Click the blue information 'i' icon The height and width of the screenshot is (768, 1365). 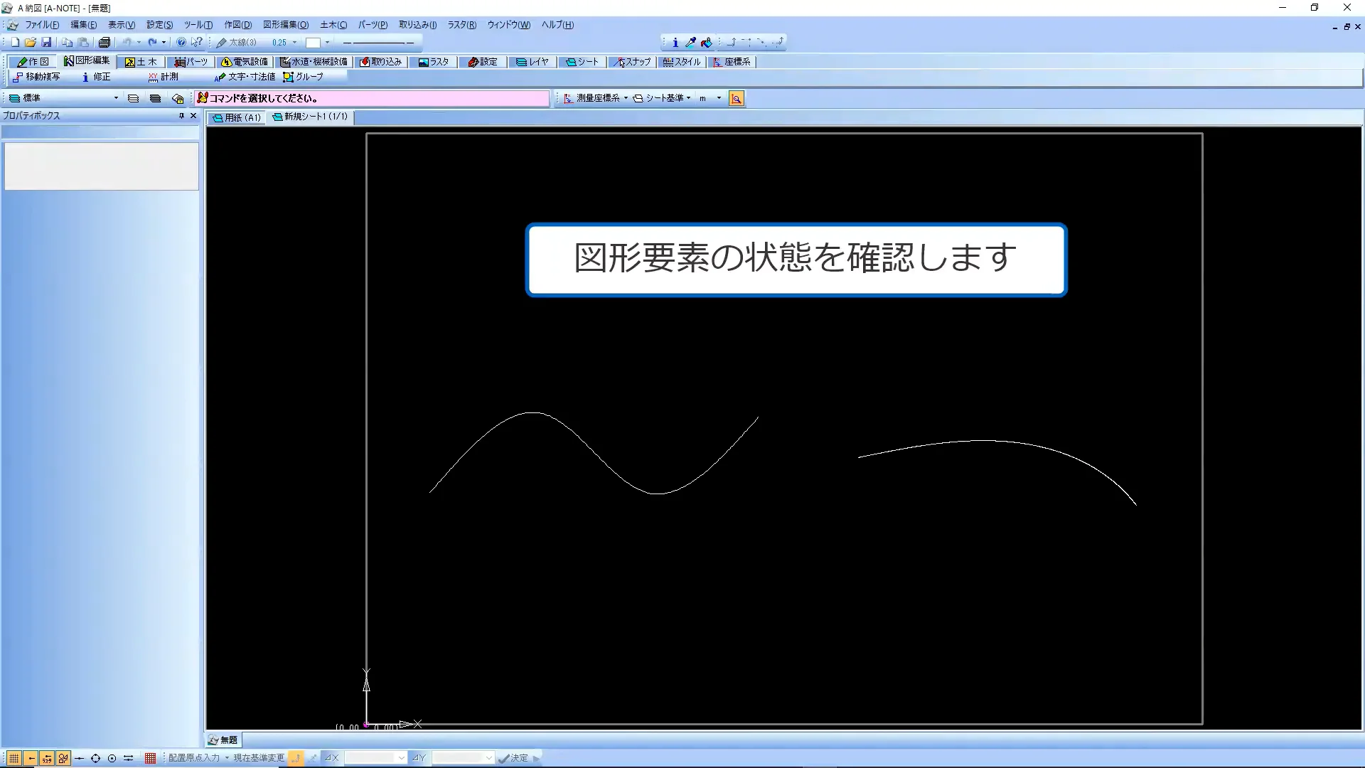(675, 43)
